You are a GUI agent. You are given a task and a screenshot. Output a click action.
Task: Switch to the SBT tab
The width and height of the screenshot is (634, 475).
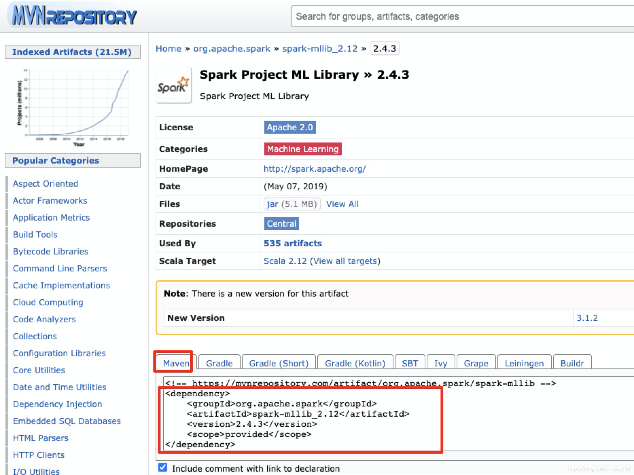point(410,363)
